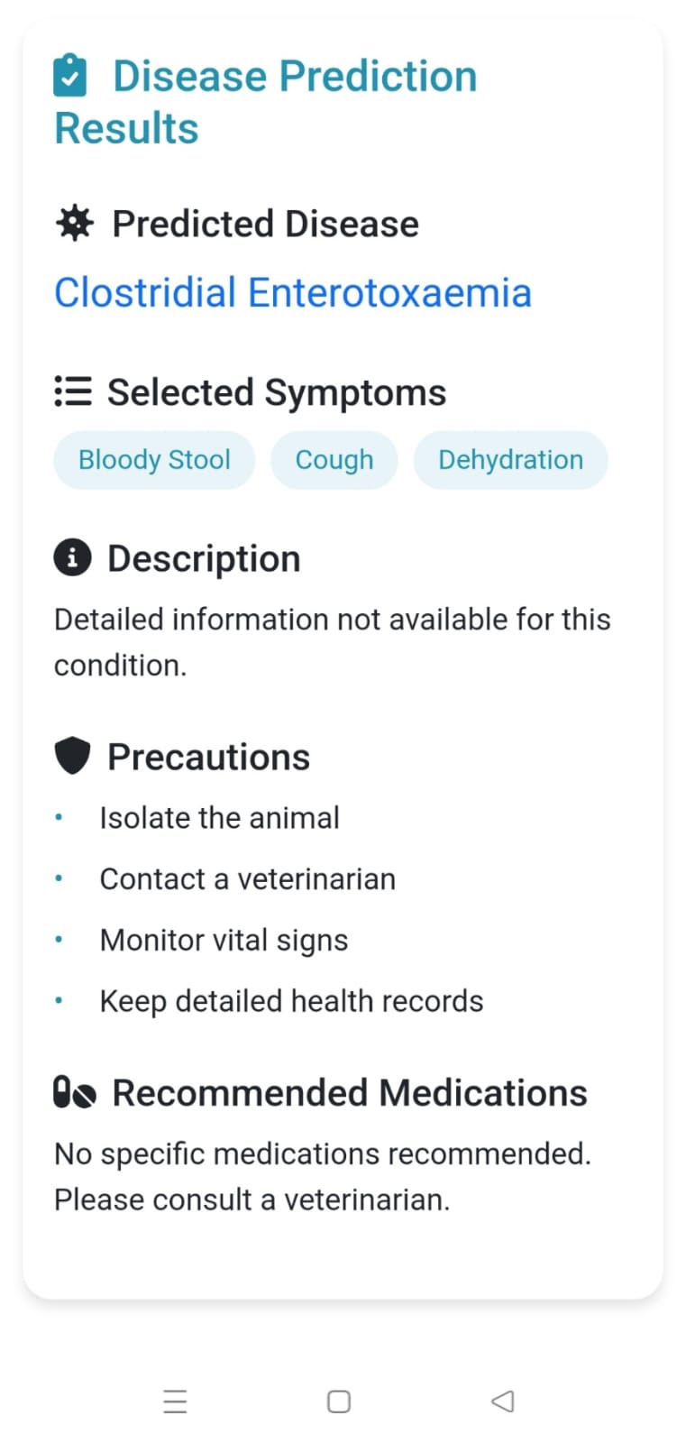
Task: Go back using Android back triangle
Action: tap(503, 1401)
